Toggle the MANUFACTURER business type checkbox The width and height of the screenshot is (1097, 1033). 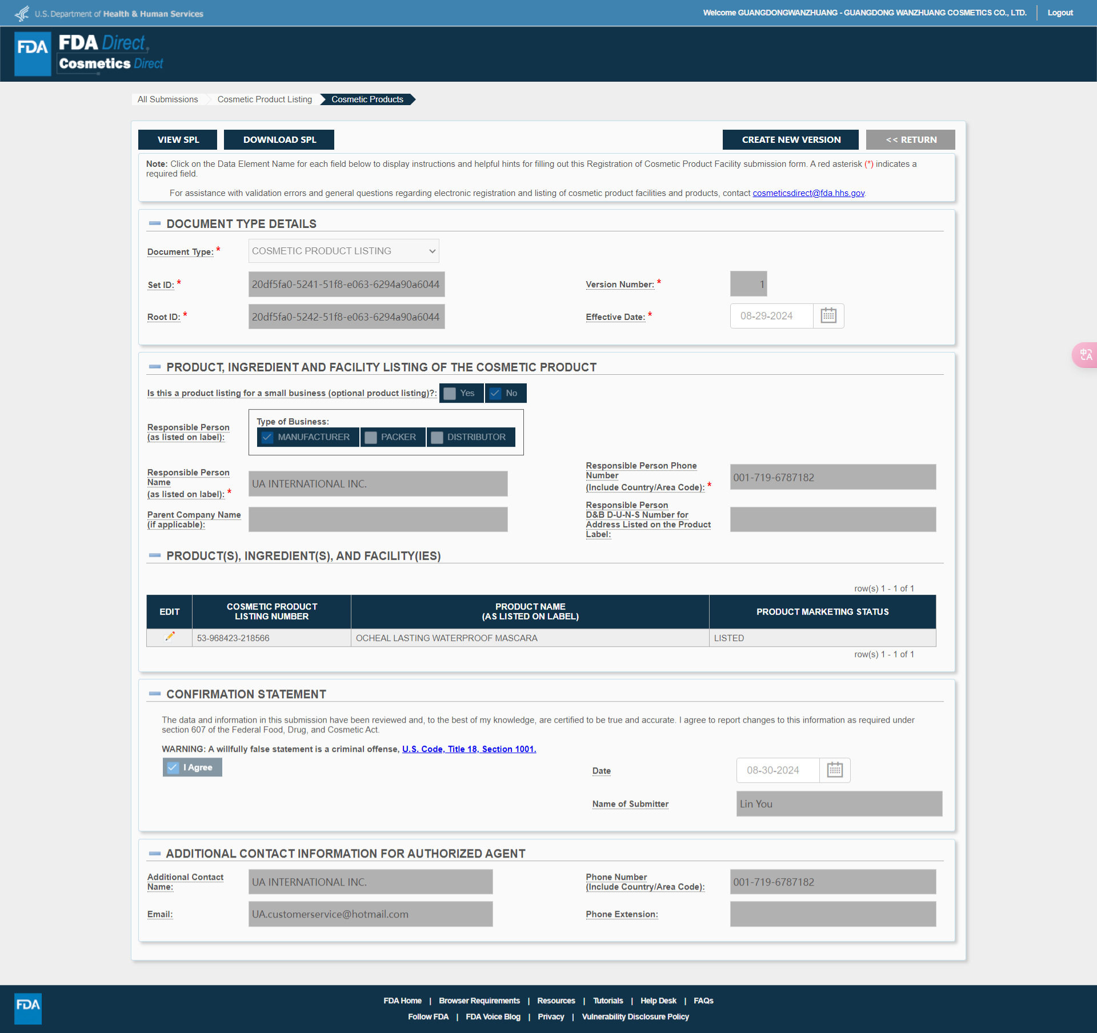(x=267, y=437)
